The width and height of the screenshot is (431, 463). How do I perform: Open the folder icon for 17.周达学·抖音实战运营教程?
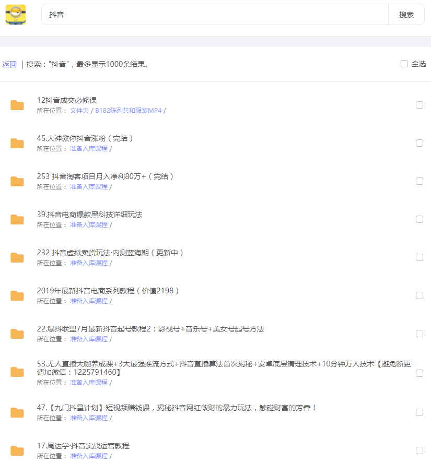coord(17,450)
